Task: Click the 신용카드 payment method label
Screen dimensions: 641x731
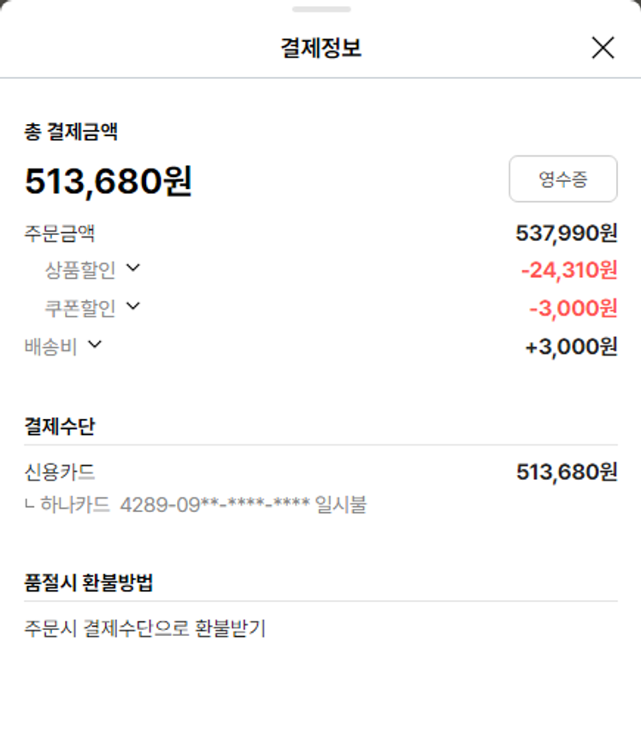Action: click(x=60, y=472)
